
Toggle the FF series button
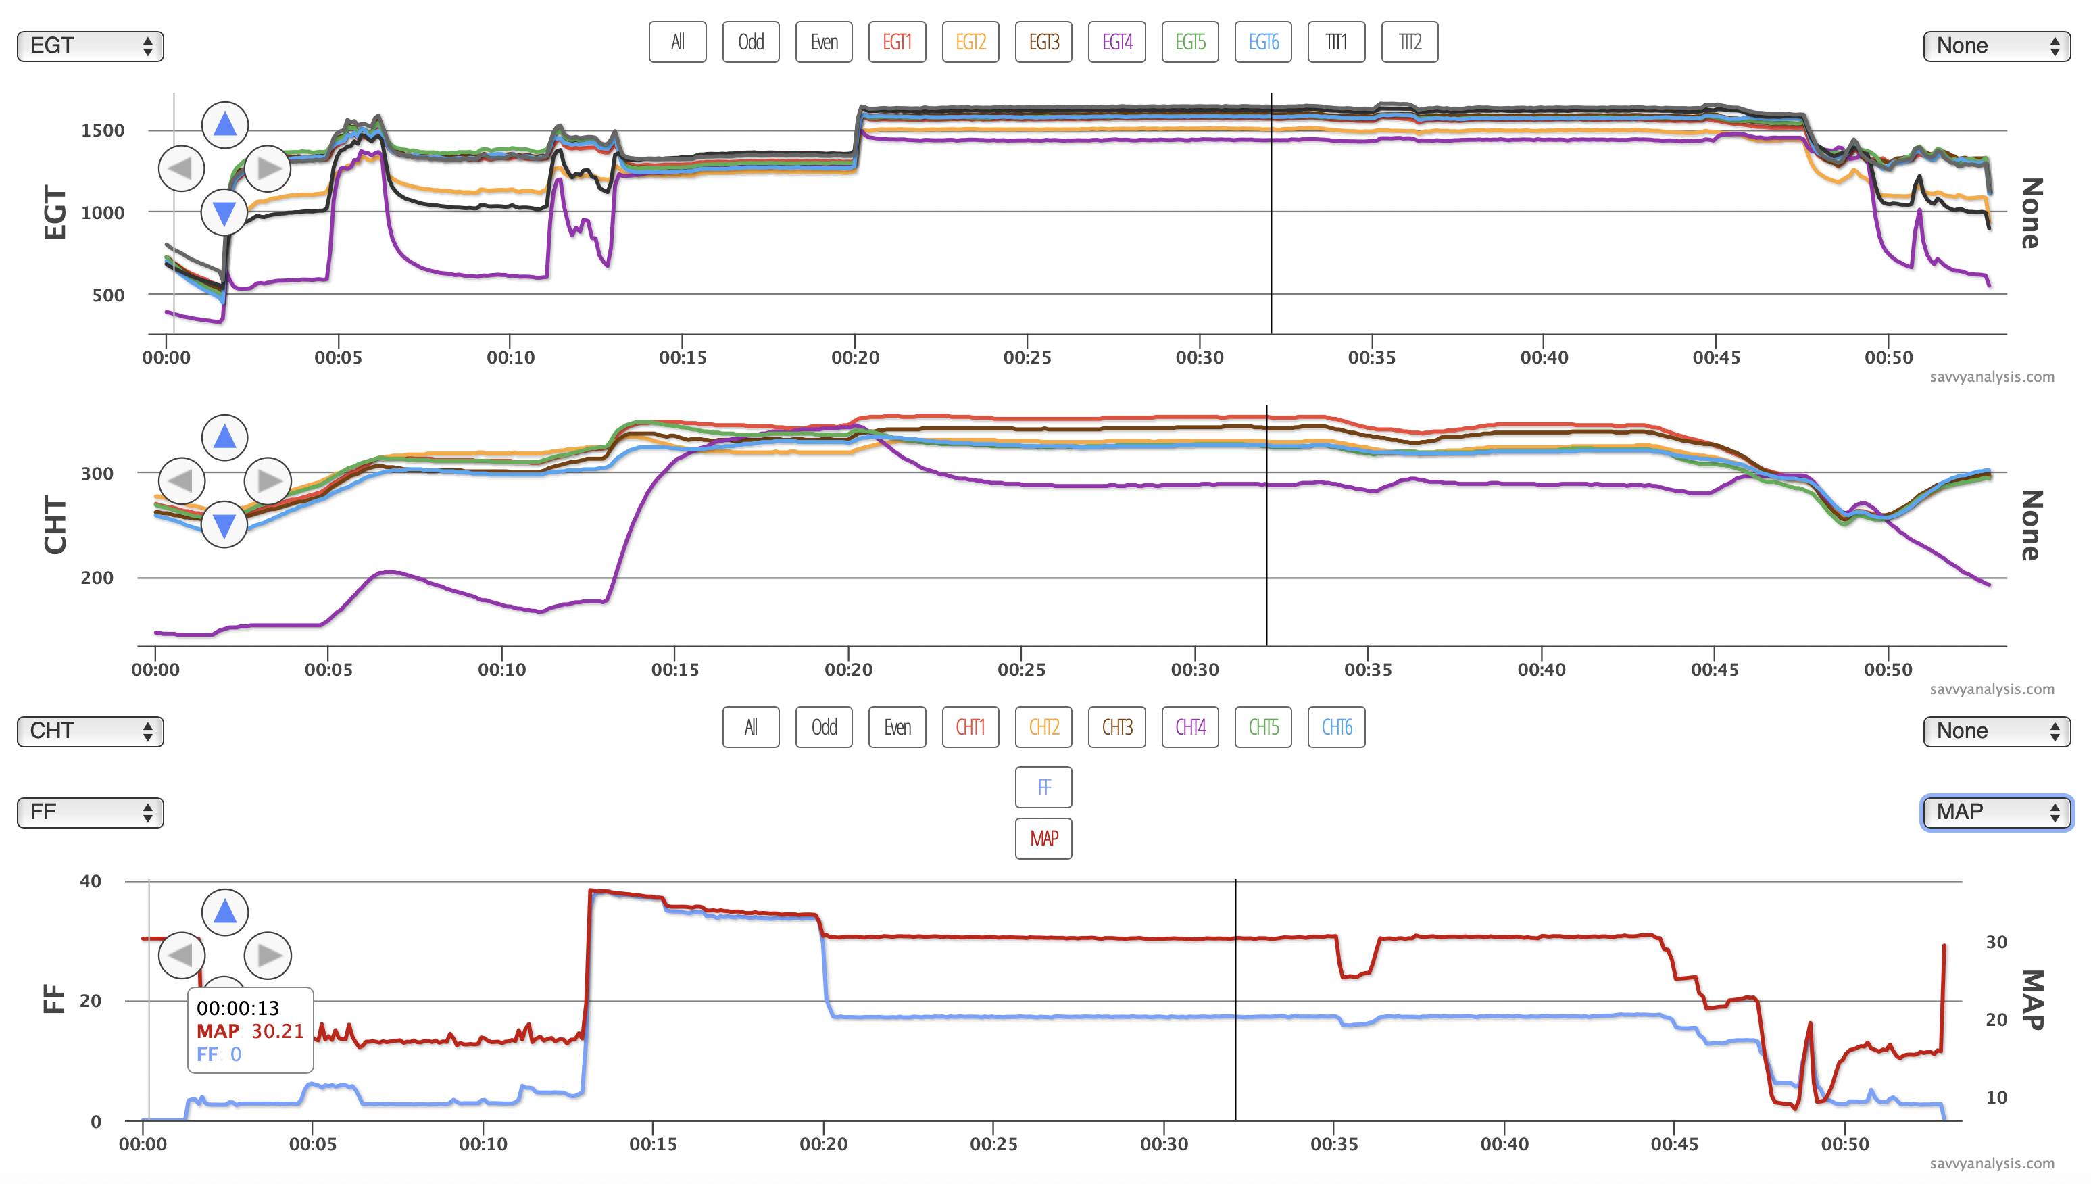pyautogui.click(x=1044, y=787)
